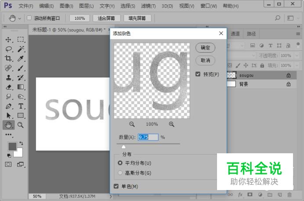
Task: Select the Crop tool
Action: (x=8, y=58)
